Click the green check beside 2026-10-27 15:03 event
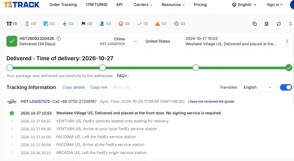The height and width of the screenshot is (161, 294). tap(12, 113)
